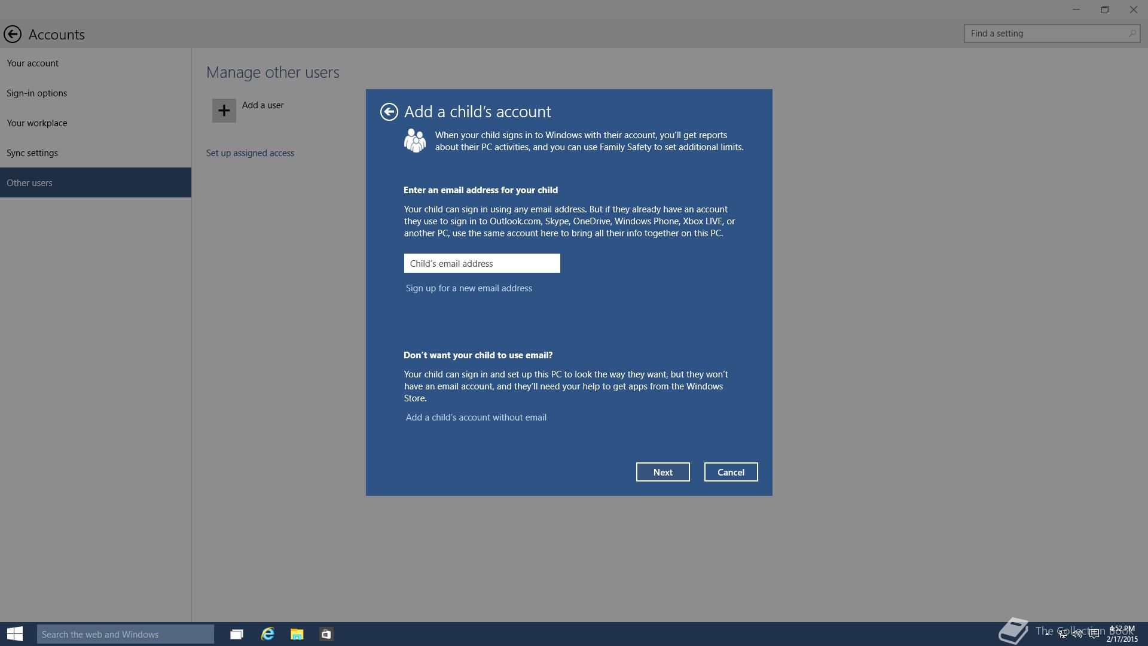1148x646 pixels.
Task: Launch Internet Explorer from the taskbar
Action: pos(267,634)
